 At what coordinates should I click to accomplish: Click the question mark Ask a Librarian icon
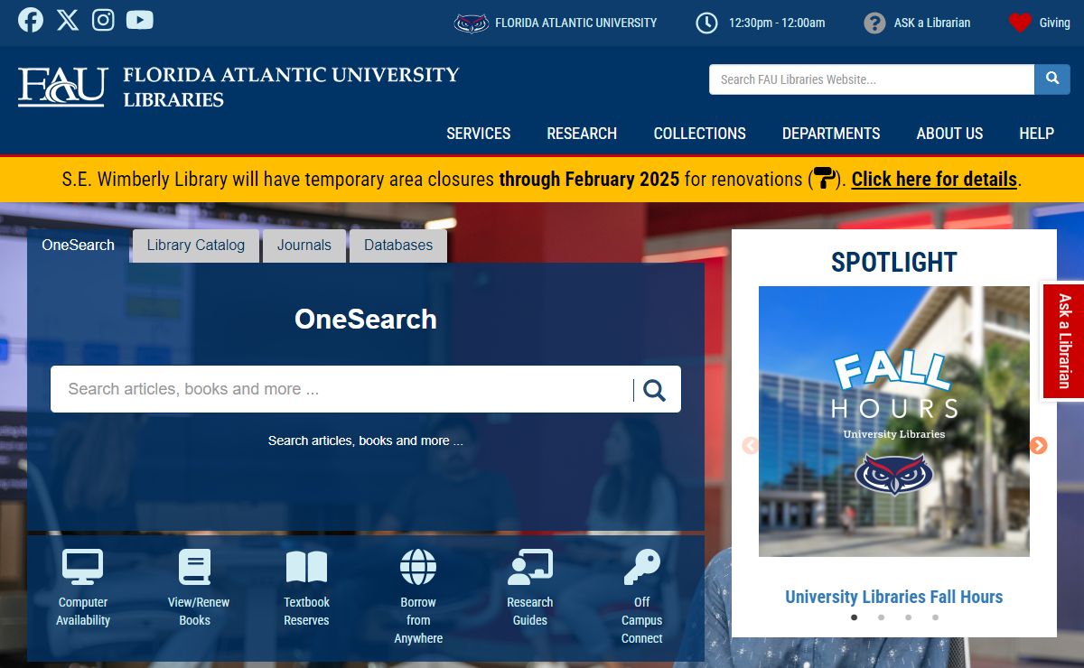[x=874, y=23]
